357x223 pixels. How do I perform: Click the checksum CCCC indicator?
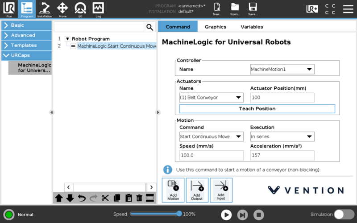330,9
